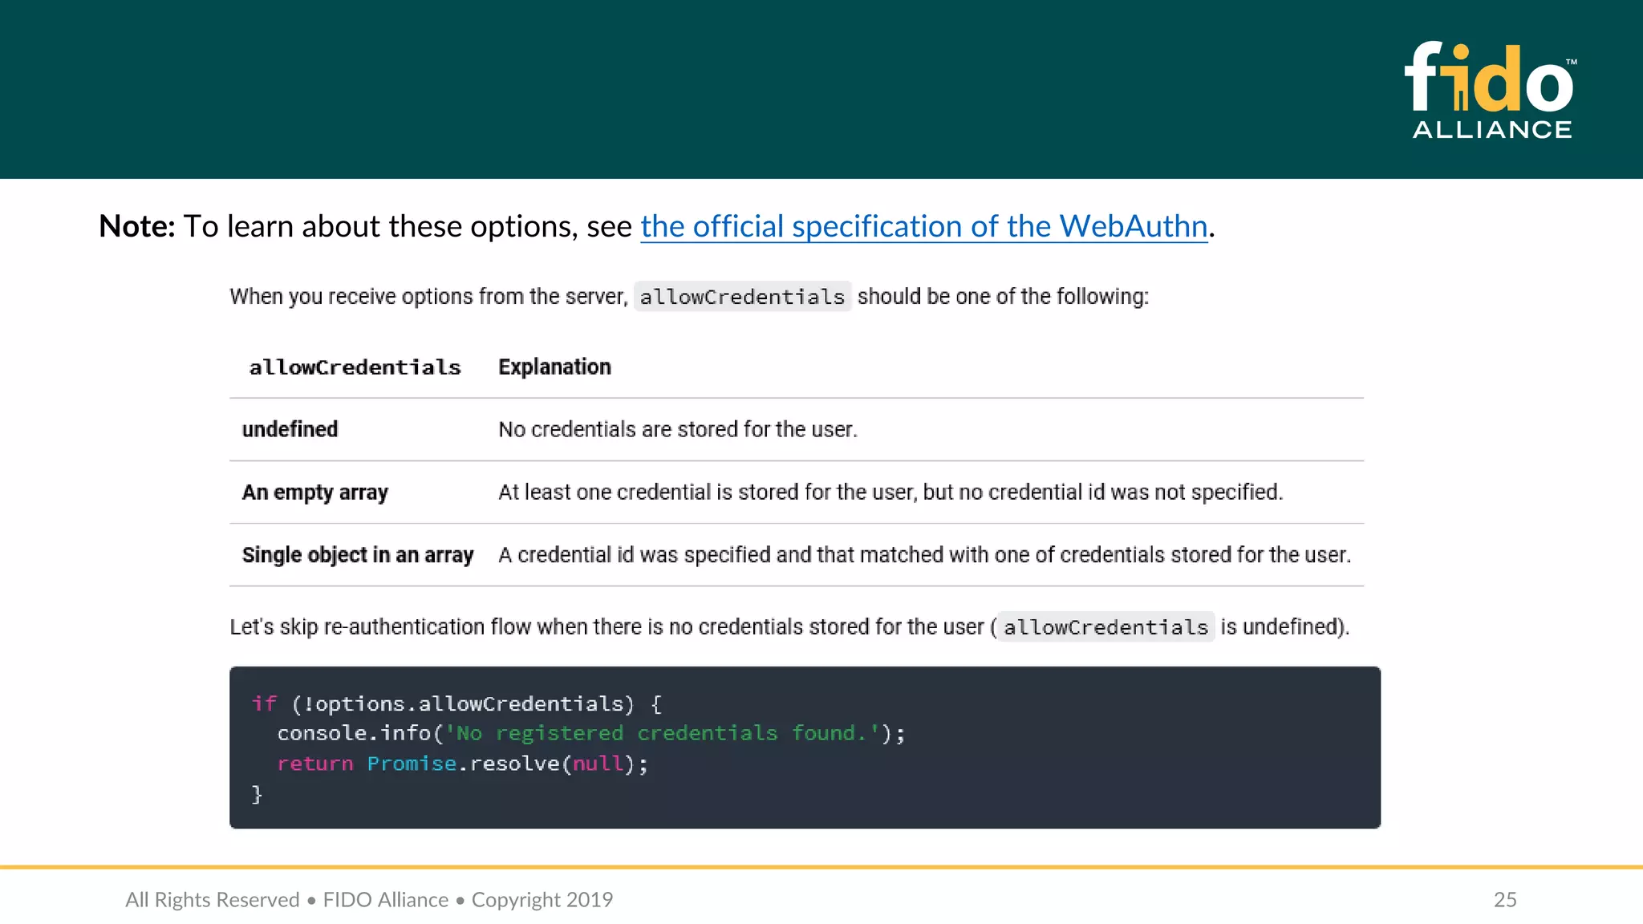Click 'No credentials are stored for the user.'

678,429
